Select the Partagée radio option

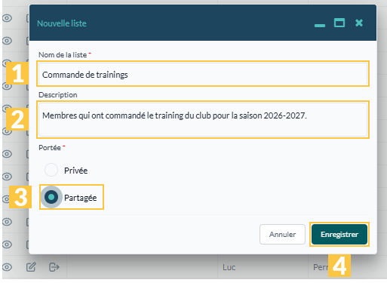[51, 197]
